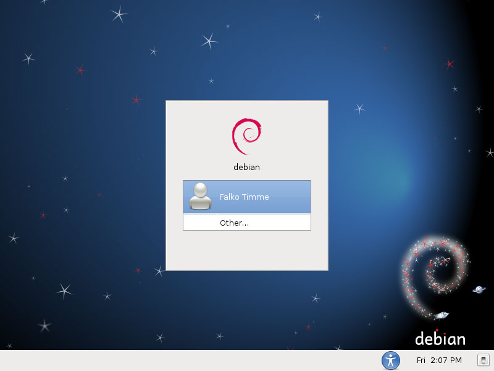Choose the Other... login option
Screen dimensions: 494x371
coord(246,223)
